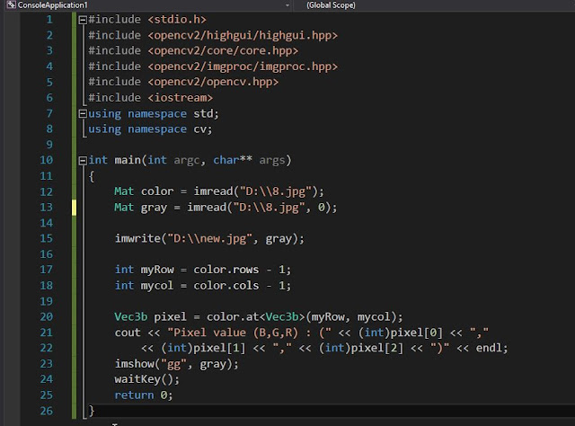Screen dimensions: 575x426
Task: Click the closing brace on line 26
Action: pos(92,411)
